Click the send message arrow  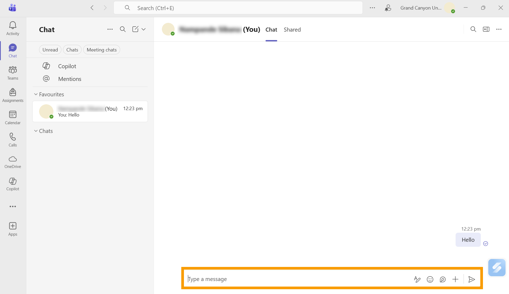472,279
